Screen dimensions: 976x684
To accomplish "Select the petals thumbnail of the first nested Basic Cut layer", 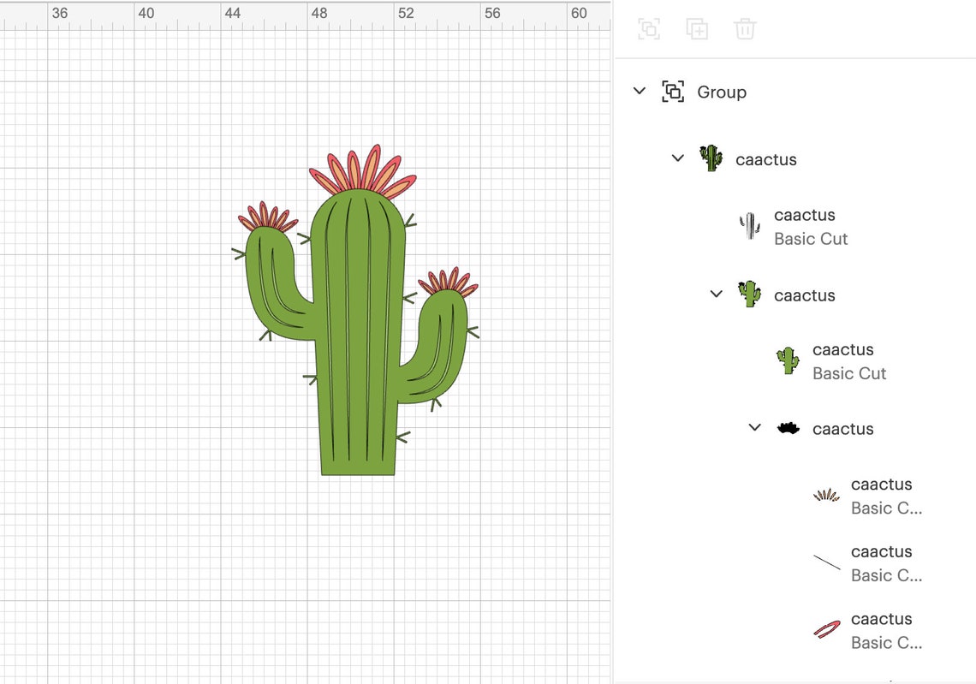I will (x=826, y=495).
